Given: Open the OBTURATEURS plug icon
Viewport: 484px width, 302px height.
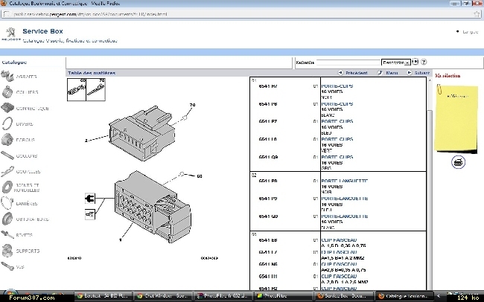Looking at the screenshot, I should coord(7,219).
